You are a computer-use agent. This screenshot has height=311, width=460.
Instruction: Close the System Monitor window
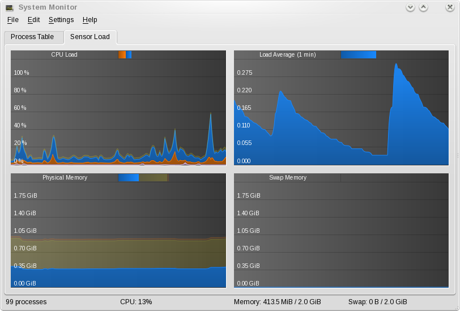click(x=450, y=7)
